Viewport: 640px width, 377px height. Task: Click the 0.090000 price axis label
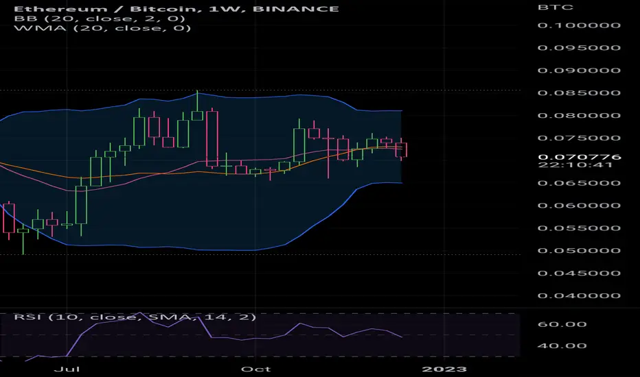click(x=579, y=71)
